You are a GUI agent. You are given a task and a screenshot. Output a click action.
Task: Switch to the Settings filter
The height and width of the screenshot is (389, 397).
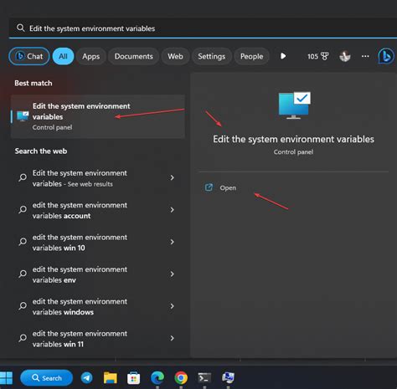(212, 56)
